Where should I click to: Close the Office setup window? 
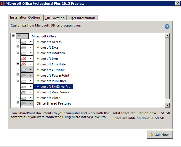(x=177, y=4)
